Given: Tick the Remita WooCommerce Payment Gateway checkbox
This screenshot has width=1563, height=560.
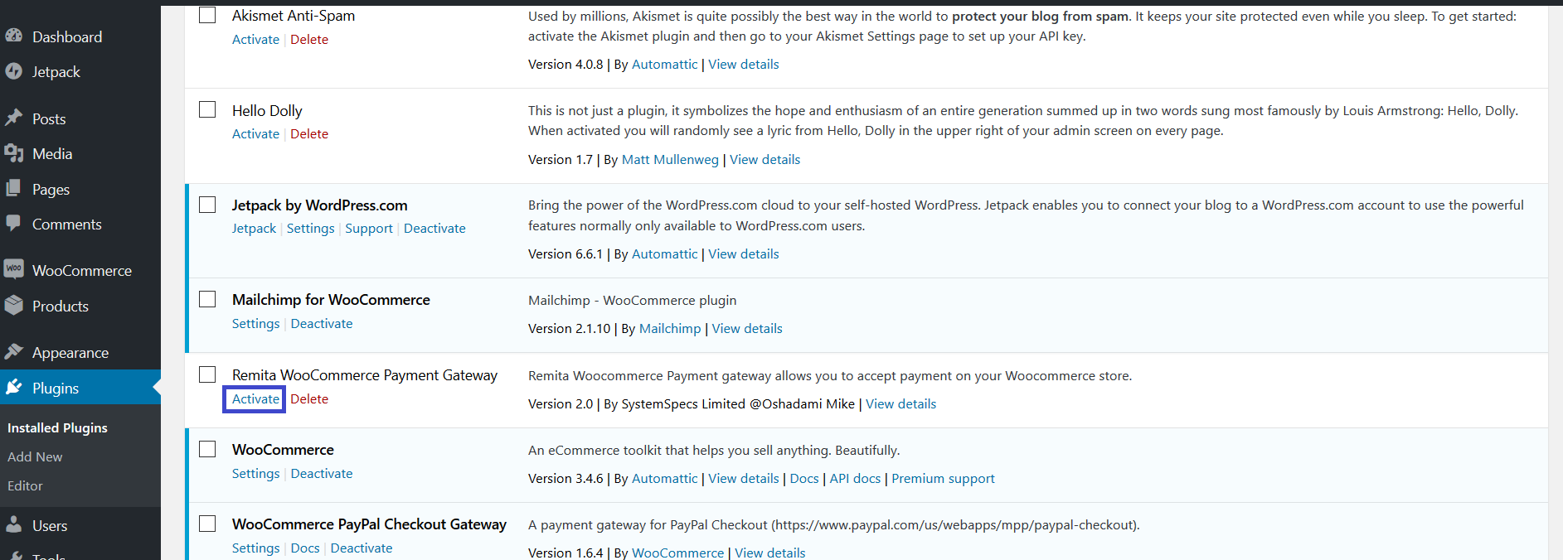Looking at the screenshot, I should tap(207, 374).
